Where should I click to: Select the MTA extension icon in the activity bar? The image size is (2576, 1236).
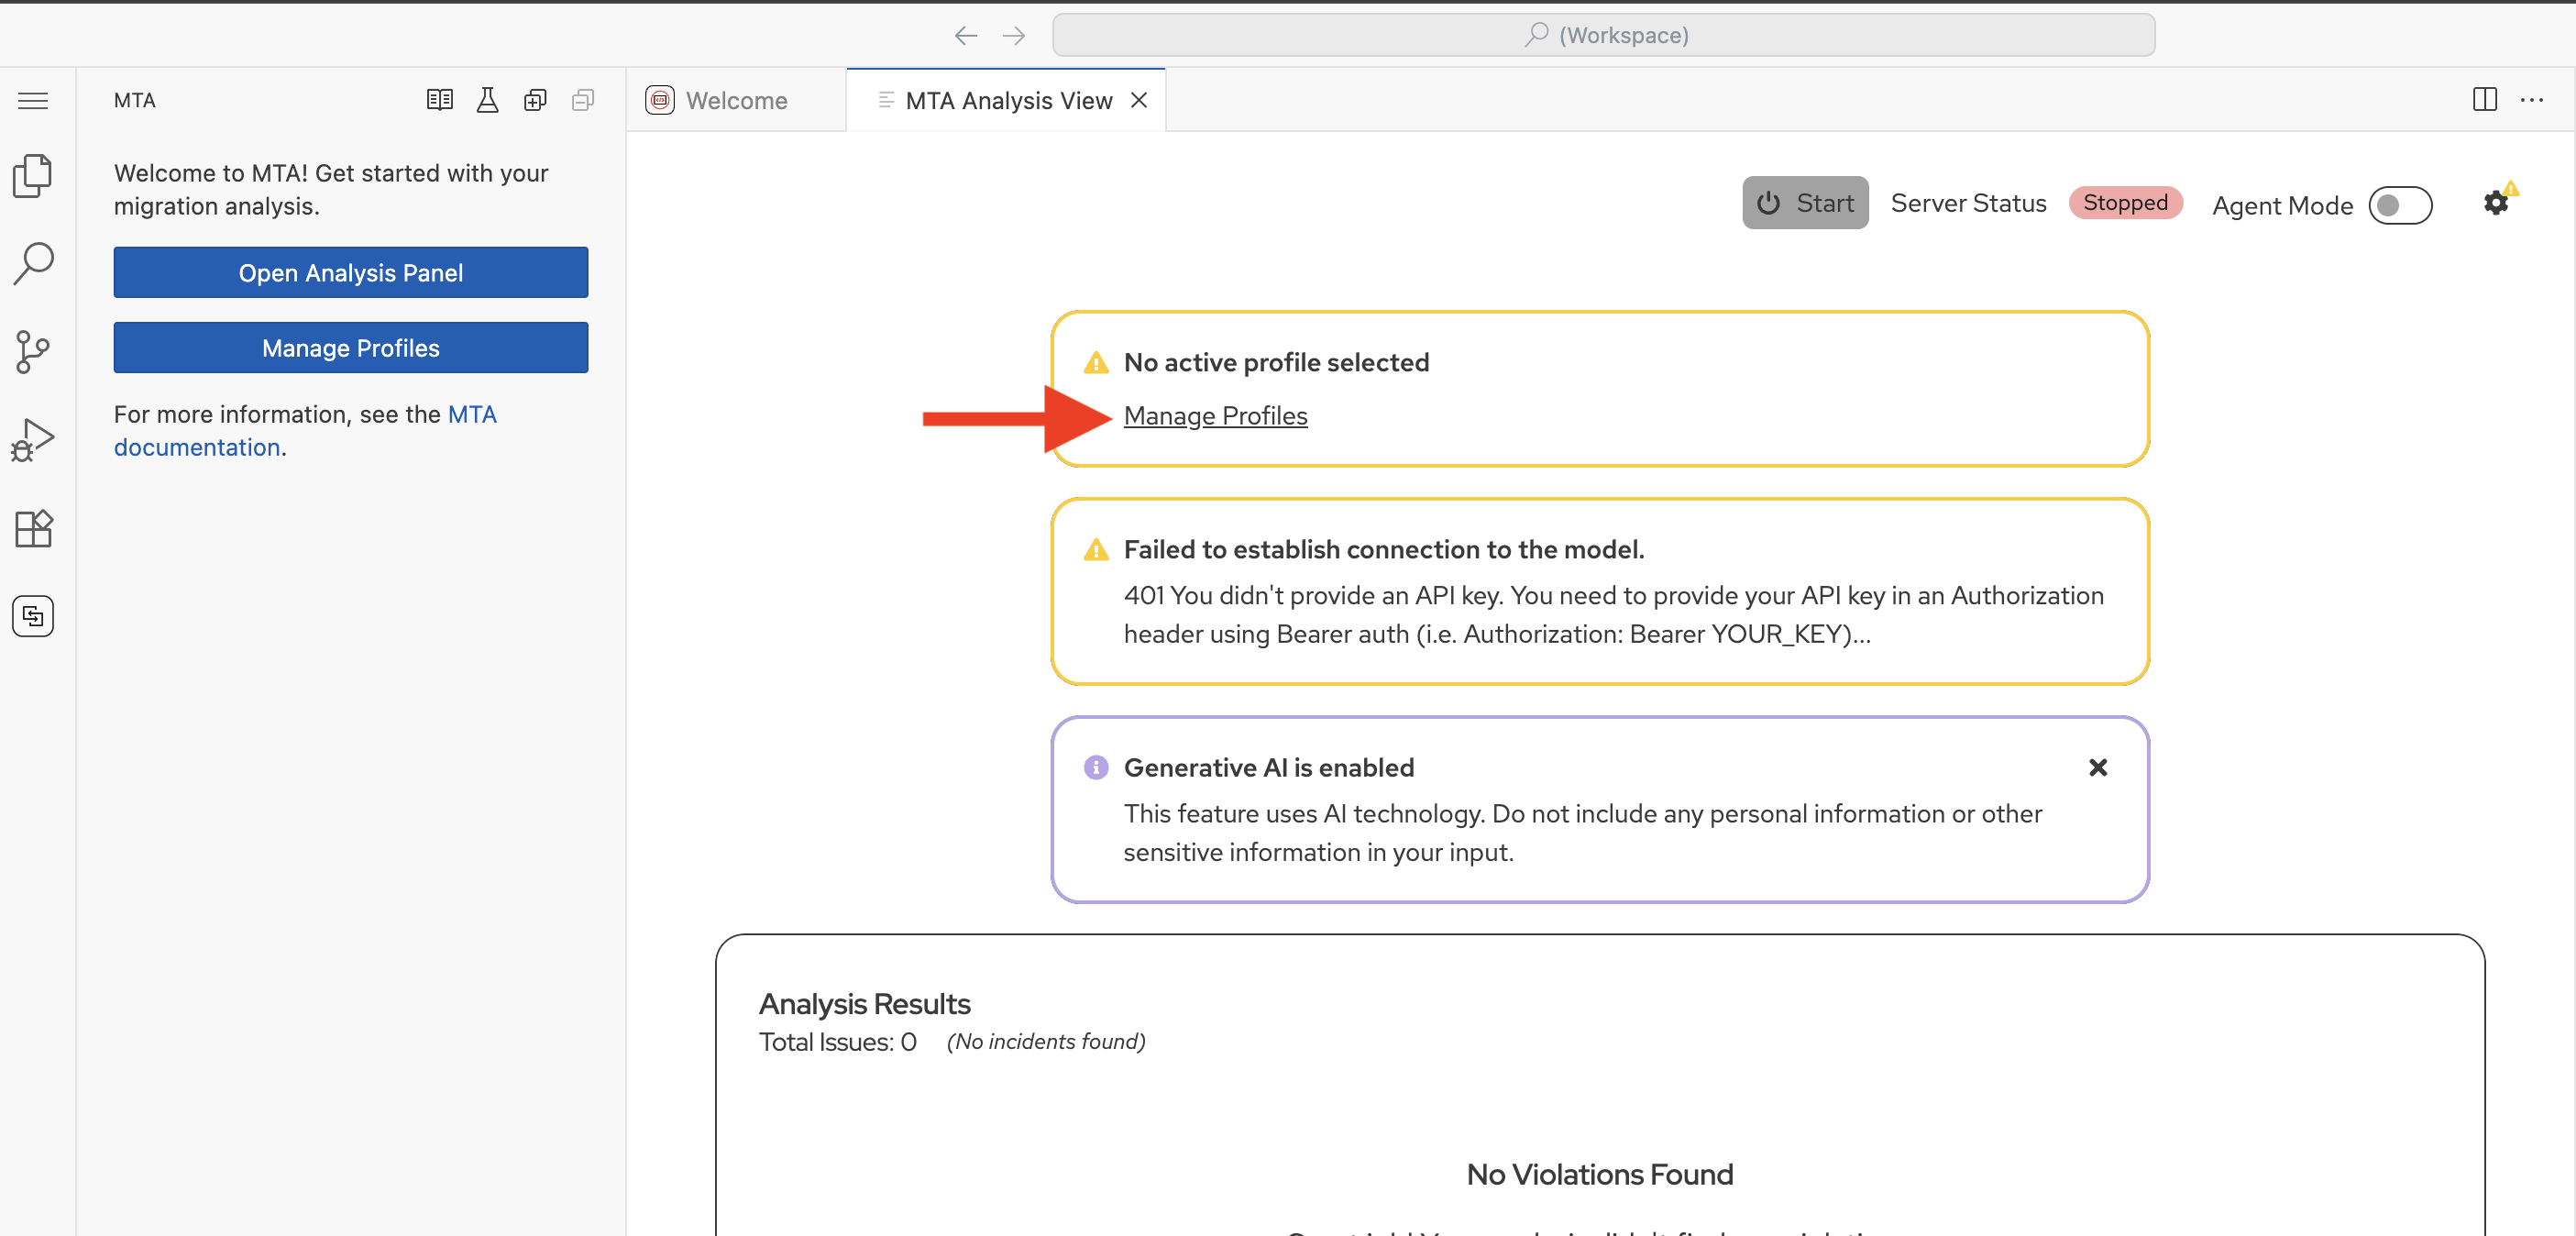(x=33, y=616)
